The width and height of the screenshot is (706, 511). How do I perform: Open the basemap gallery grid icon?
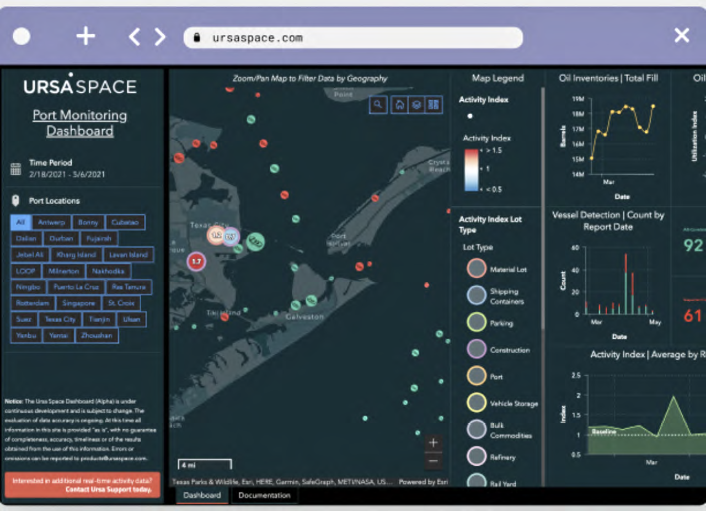tap(434, 104)
